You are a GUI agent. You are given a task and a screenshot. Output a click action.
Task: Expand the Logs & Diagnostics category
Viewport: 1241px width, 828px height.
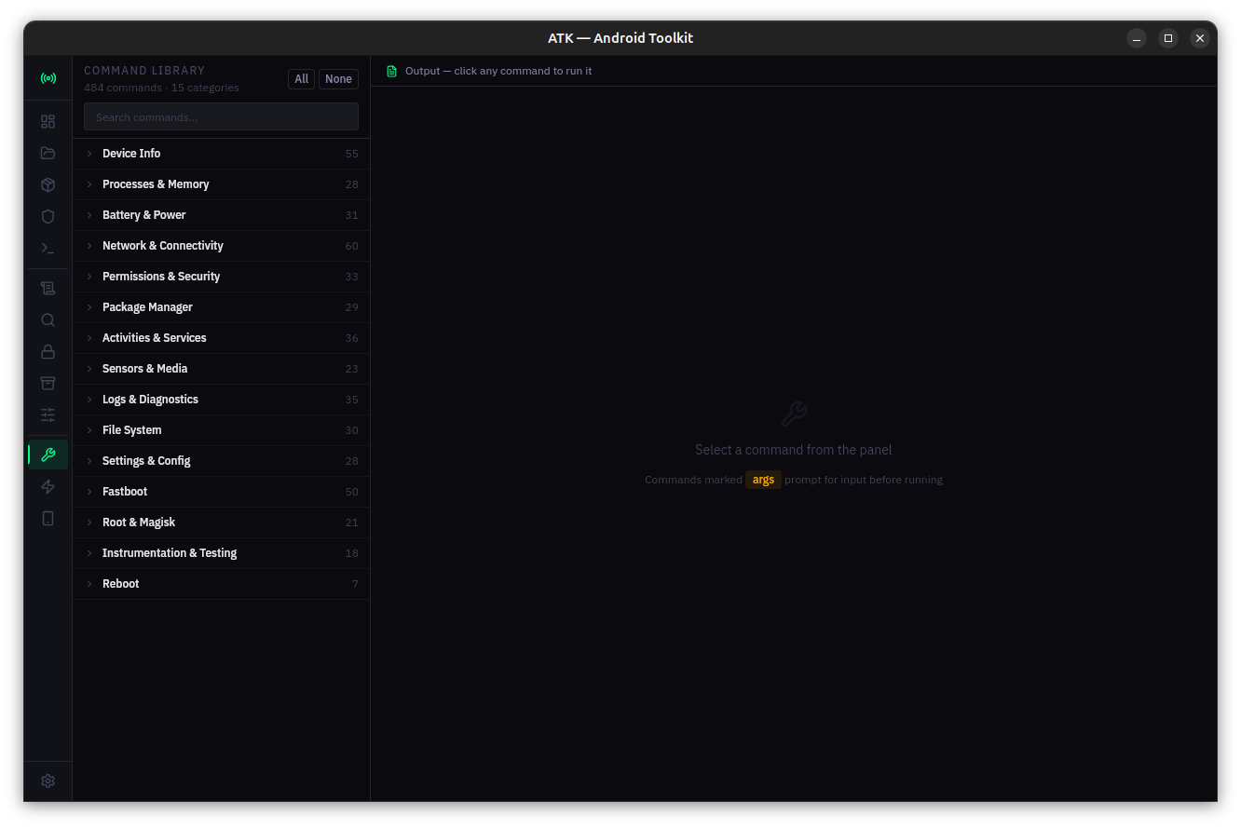click(x=222, y=400)
